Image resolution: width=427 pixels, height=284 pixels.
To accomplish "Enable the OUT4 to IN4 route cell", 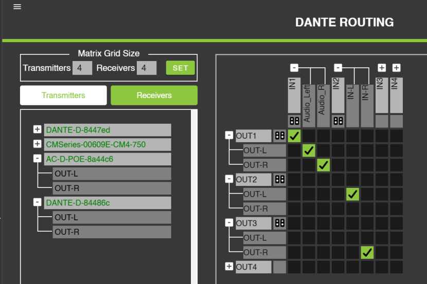I will pyautogui.click(x=396, y=267).
